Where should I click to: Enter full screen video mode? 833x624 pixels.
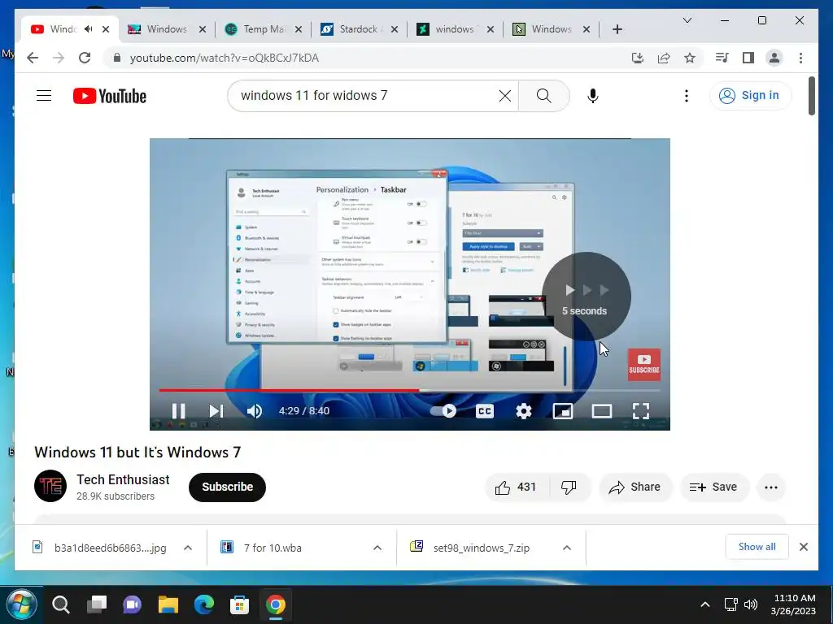click(x=641, y=410)
